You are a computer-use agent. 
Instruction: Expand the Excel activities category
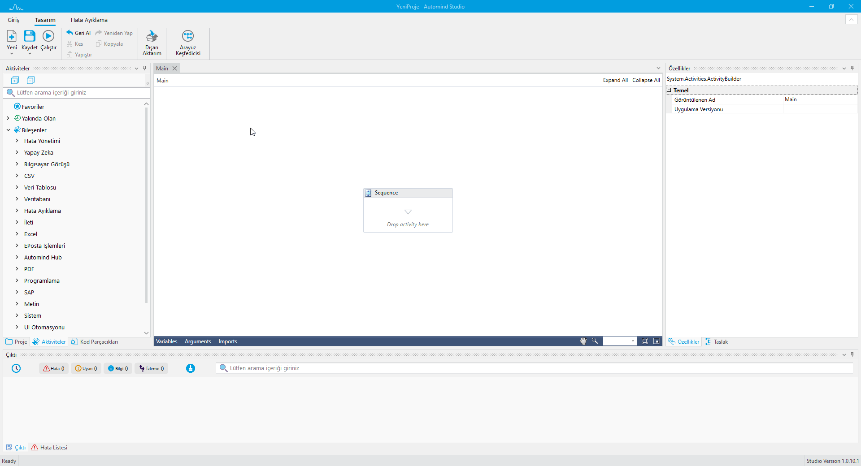coord(17,234)
